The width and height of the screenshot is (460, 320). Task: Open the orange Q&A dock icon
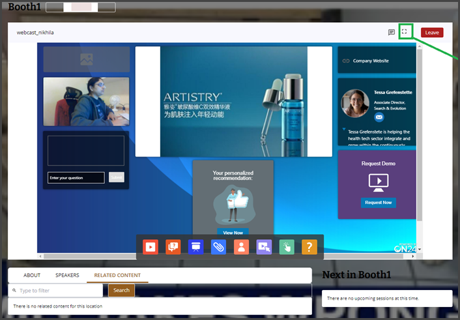(173, 247)
